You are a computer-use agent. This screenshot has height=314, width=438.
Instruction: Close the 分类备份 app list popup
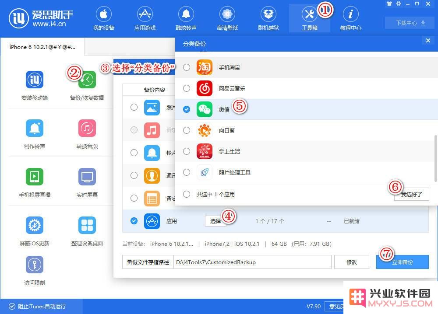pyautogui.click(x=428, y=41)
